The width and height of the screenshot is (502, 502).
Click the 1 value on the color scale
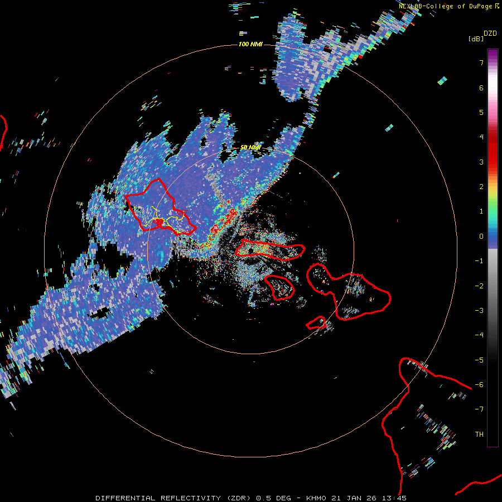pos(481,211)
